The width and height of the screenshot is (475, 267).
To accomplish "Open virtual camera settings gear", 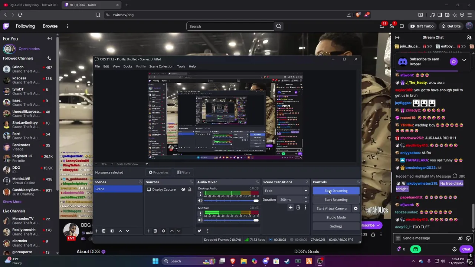I will coord(356,208).
